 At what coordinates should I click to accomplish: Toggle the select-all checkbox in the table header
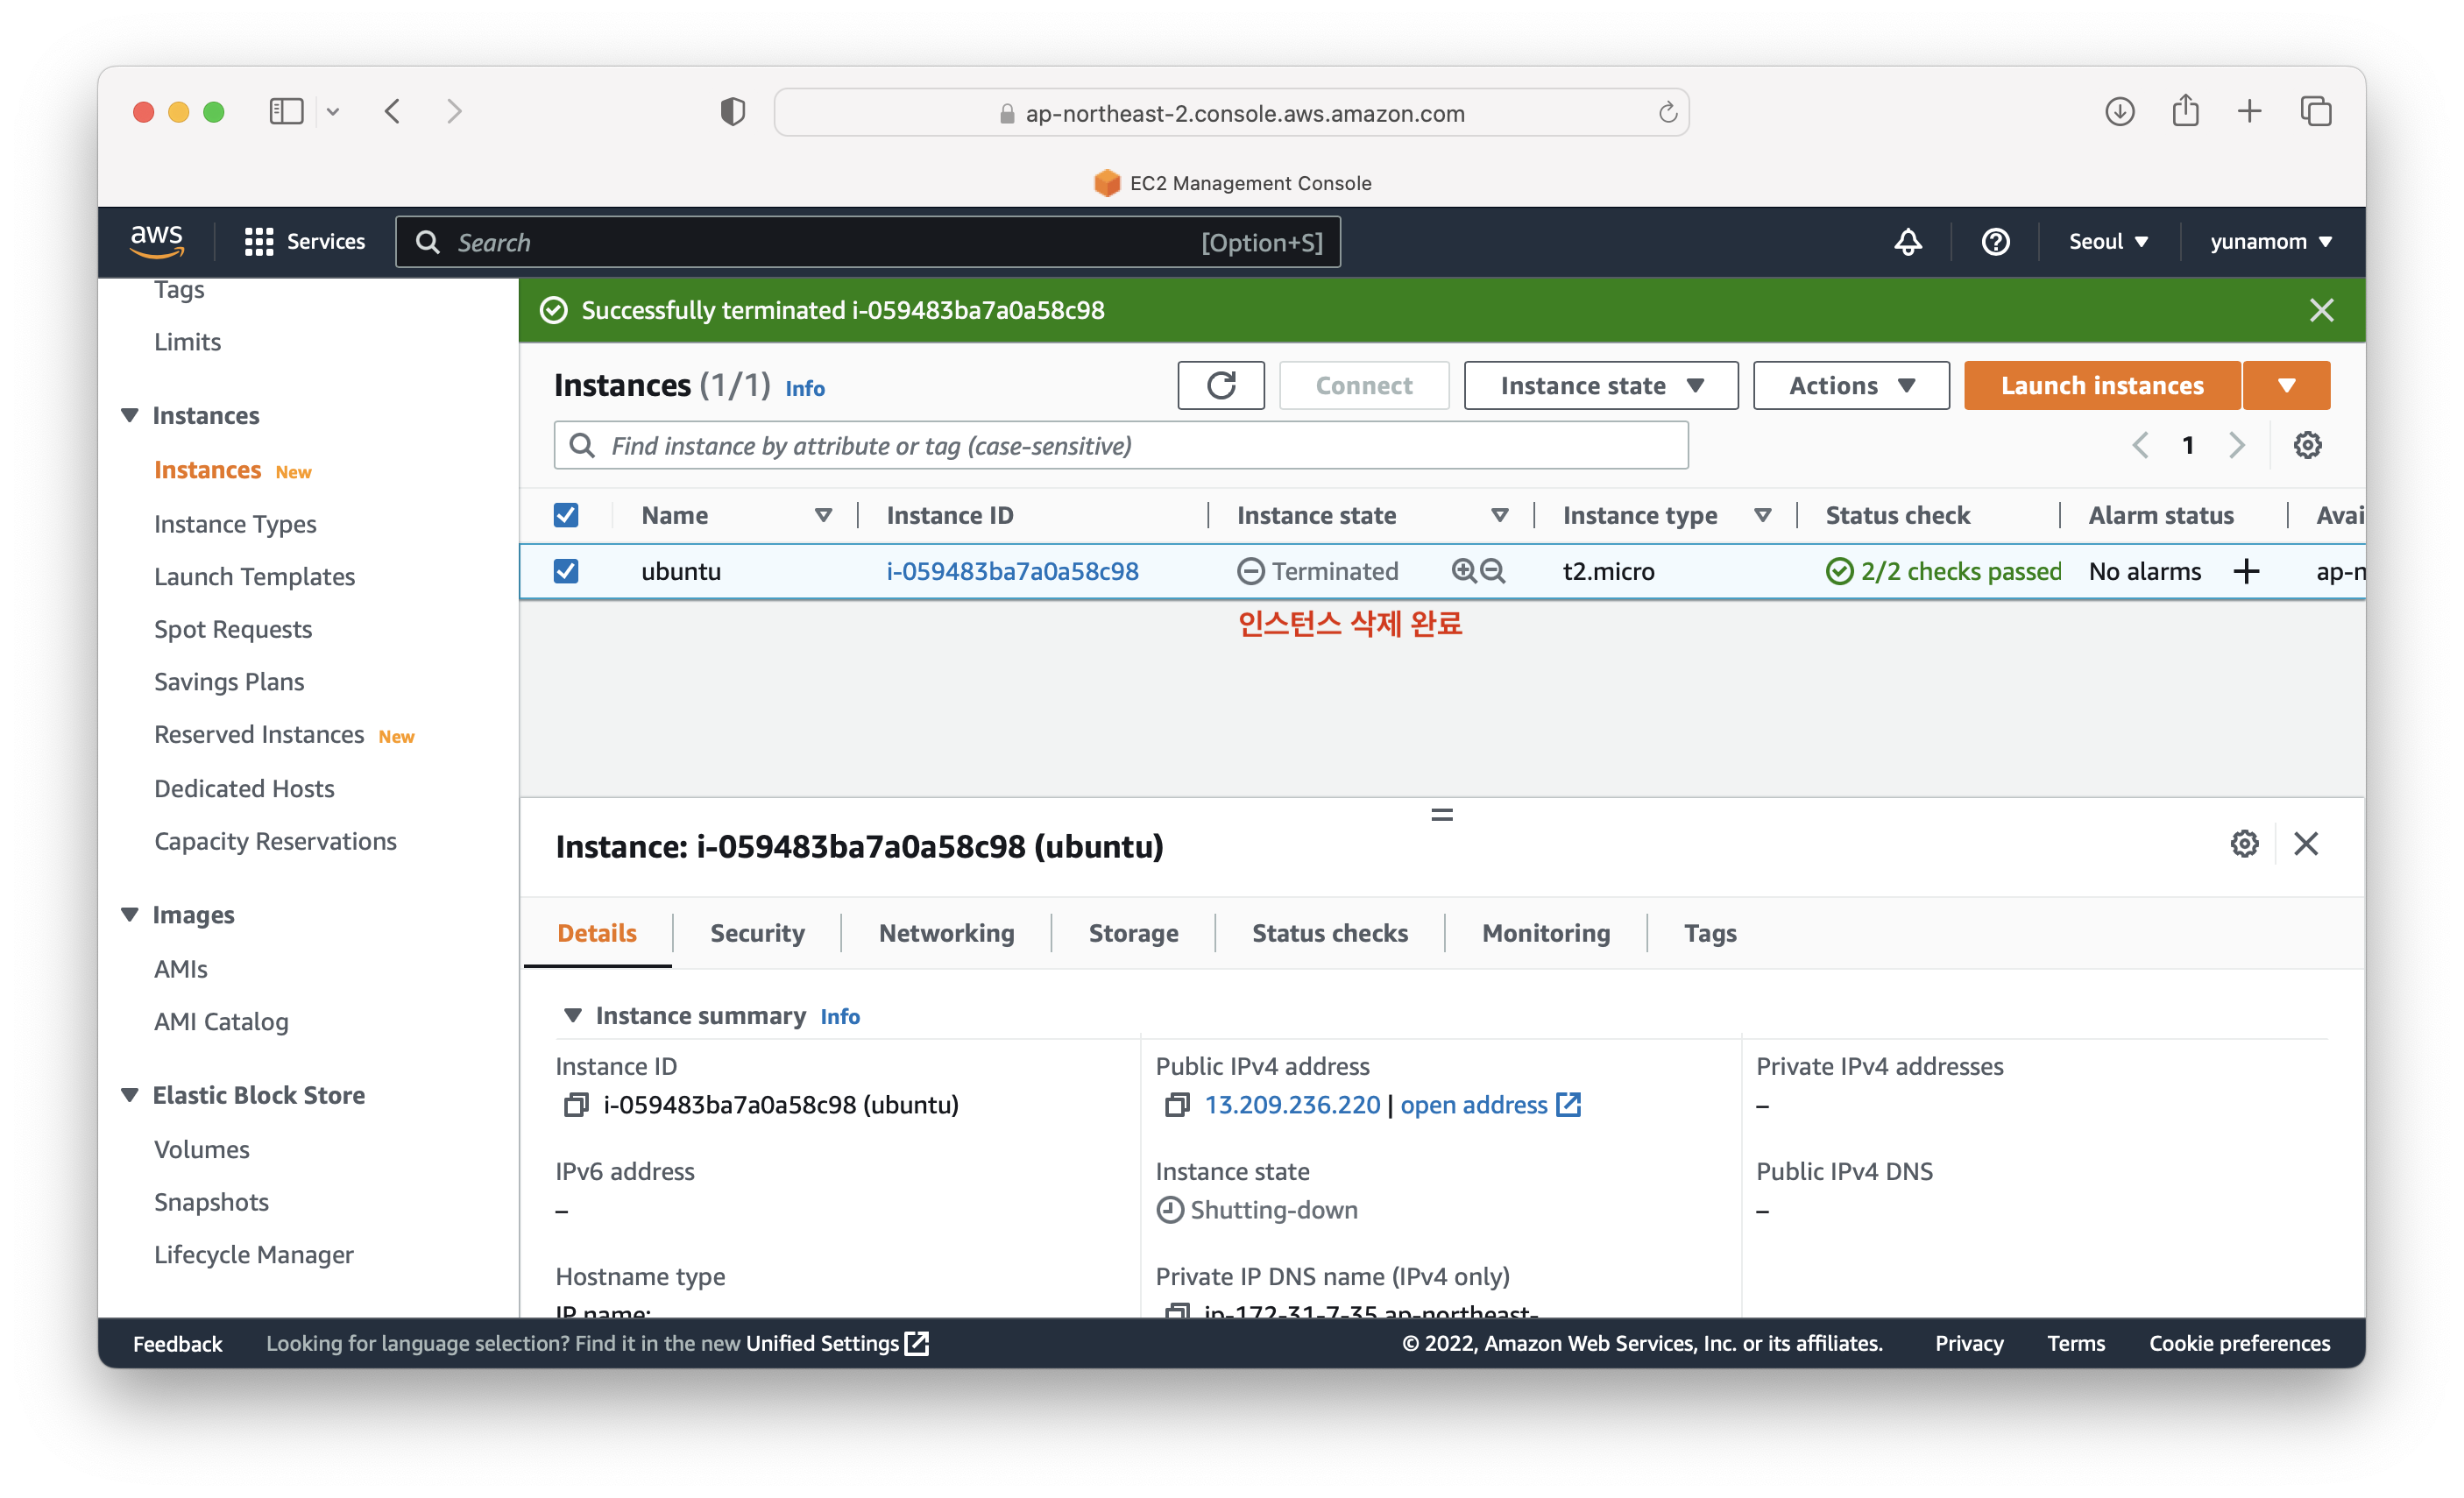566,515
